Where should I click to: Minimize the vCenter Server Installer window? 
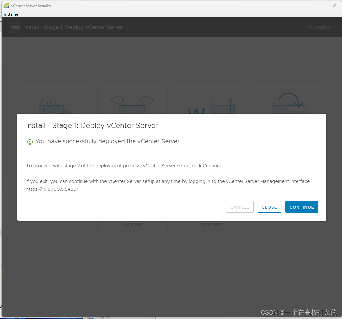pos(305,6)
